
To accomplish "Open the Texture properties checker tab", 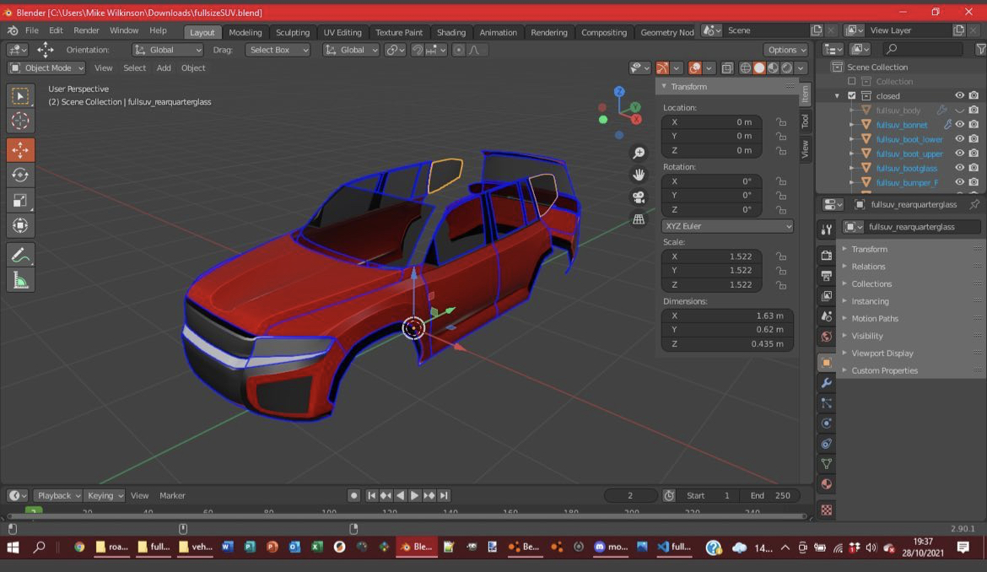I will pyautogui.click(x=827, y=510).
